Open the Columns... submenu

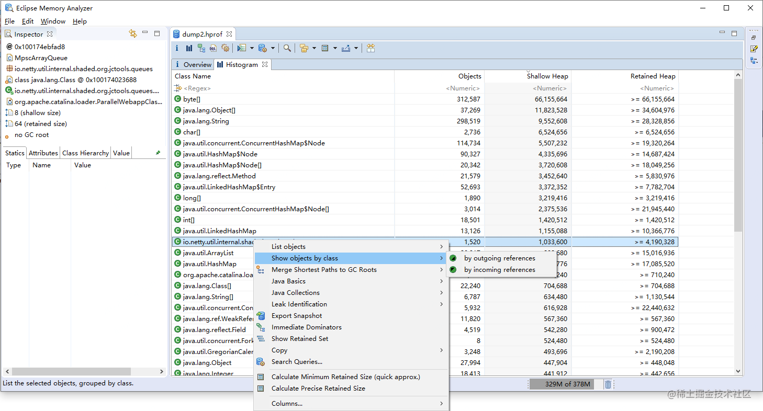(x=351, y=404)
